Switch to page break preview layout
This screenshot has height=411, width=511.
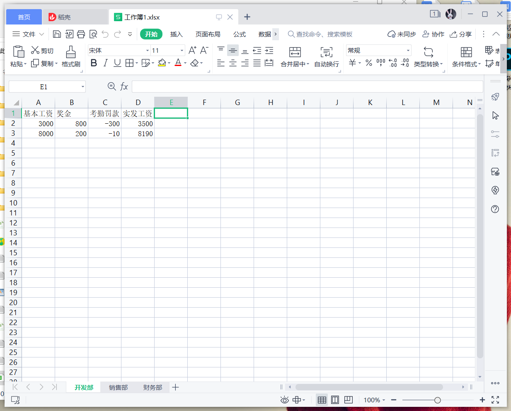pyautogui.click(x=348, y=399)
